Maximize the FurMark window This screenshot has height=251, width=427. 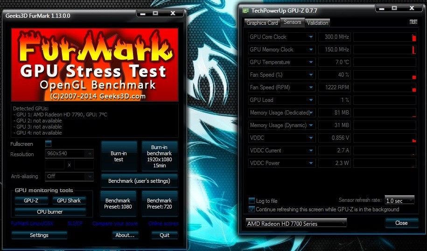pyautogui.click(x=155, y=13)
